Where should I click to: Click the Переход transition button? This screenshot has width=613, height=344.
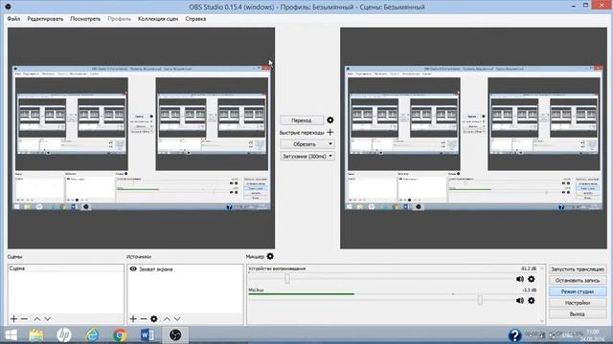point(302,120)
